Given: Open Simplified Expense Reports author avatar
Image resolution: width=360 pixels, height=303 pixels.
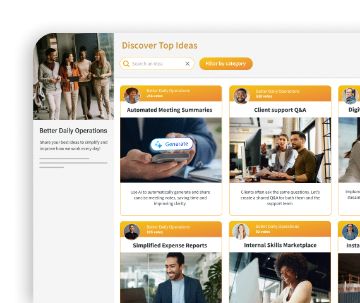Looking at the screenshot, I should (132, 232).
